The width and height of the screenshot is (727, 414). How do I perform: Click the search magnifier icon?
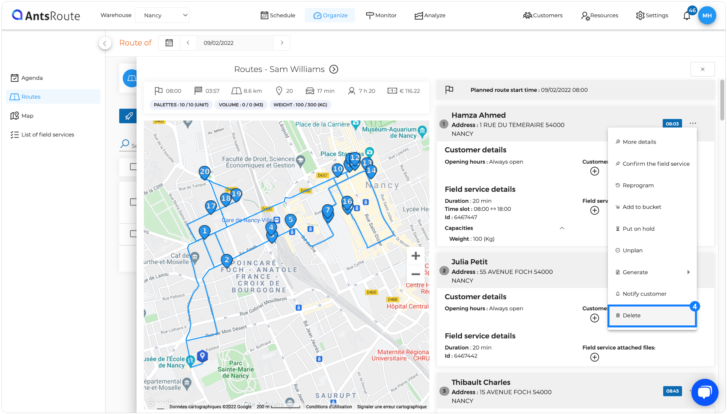tap(125, 144)
